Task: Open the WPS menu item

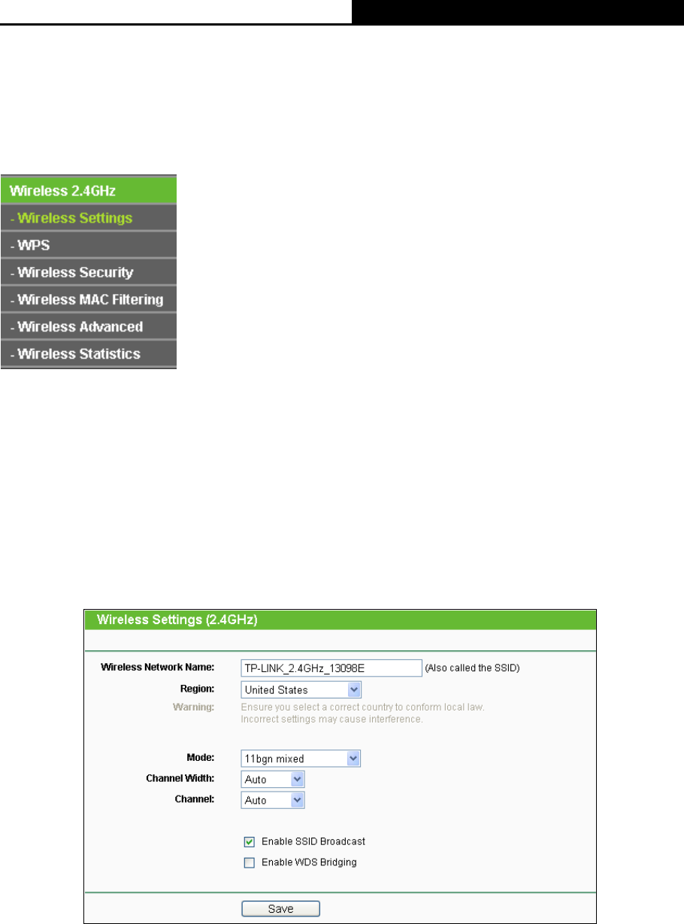Action: pyautogui.click(x=88, y=246)
